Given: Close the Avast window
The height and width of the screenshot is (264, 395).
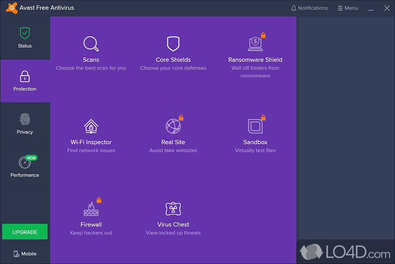Looking at the screenshot, I should tap(385, 8).
